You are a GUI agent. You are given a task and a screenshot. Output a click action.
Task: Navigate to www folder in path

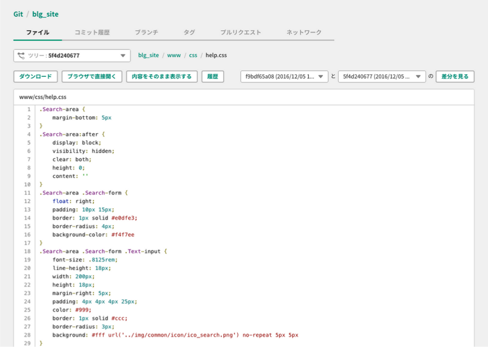174,55
